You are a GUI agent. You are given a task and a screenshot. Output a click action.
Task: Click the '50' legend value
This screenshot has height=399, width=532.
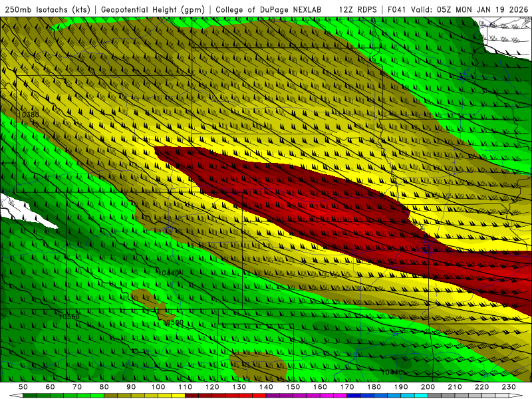click(x=23, y=387)
